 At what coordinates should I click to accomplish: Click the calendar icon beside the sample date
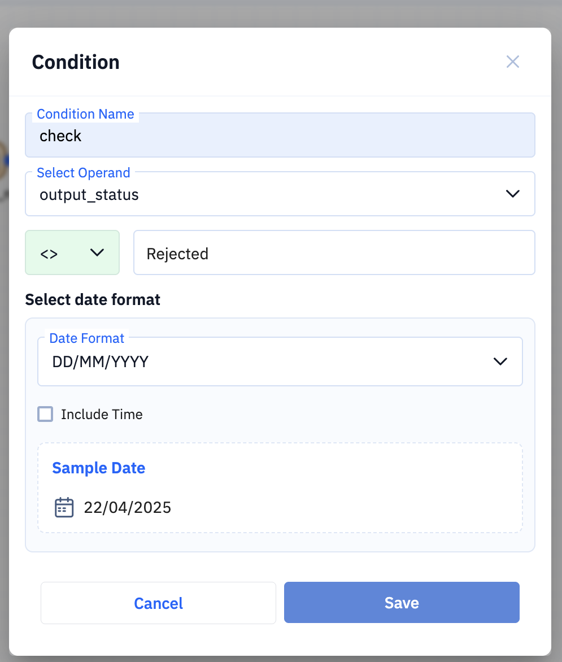pos(64,507)
